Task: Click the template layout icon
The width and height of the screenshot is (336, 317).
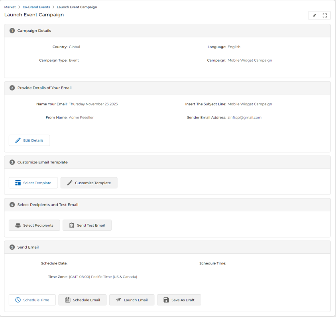Action: (x=18, y=183)
